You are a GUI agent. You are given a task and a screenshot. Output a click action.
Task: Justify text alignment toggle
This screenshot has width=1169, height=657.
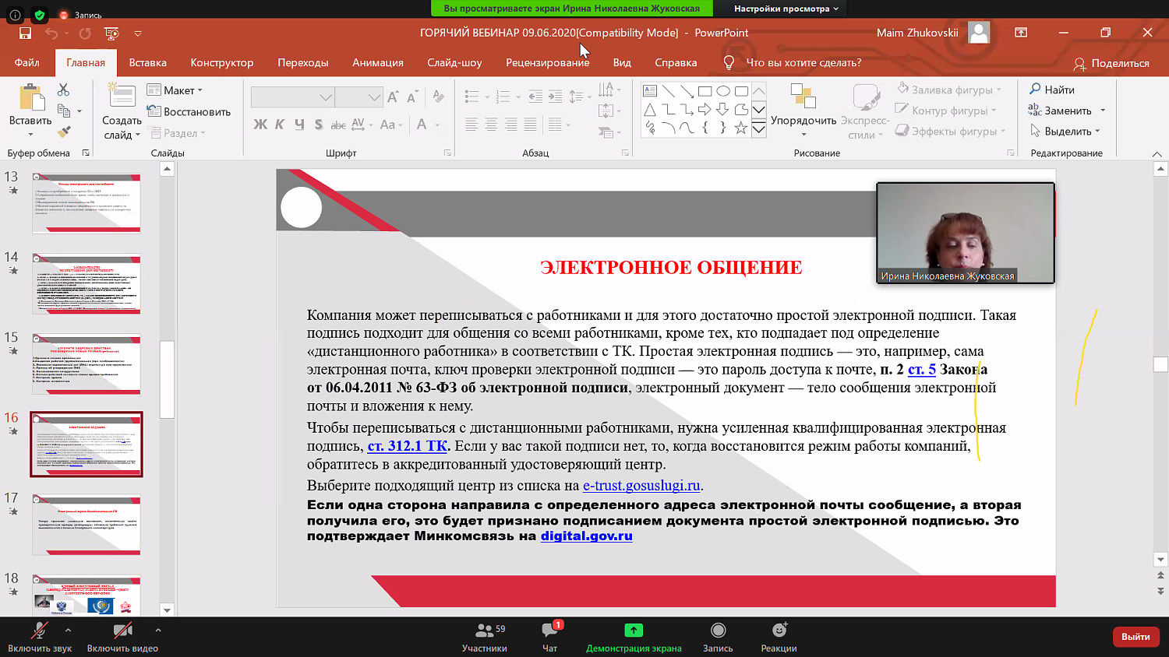pos(530,125)
